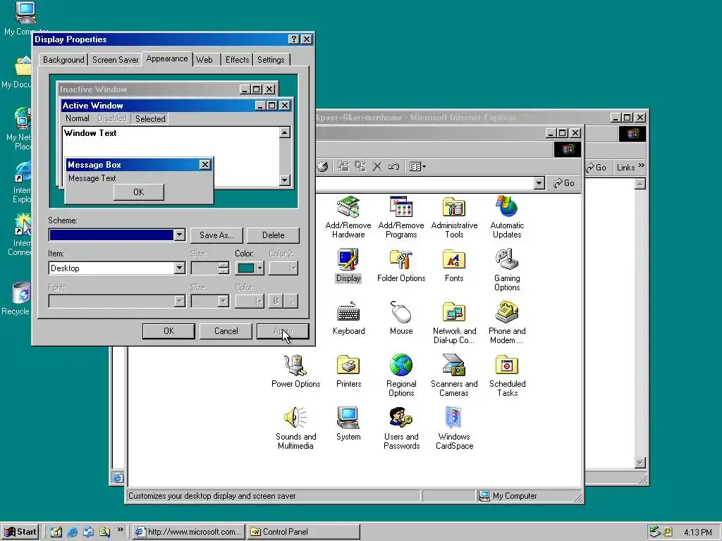The width and height of the screenshot is (722, 541).
Task: Open the Color picker dropdown arrow
Action: [x=259, y=268]
